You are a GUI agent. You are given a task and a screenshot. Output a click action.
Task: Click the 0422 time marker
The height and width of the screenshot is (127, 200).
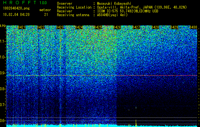(x=41, y=27)
